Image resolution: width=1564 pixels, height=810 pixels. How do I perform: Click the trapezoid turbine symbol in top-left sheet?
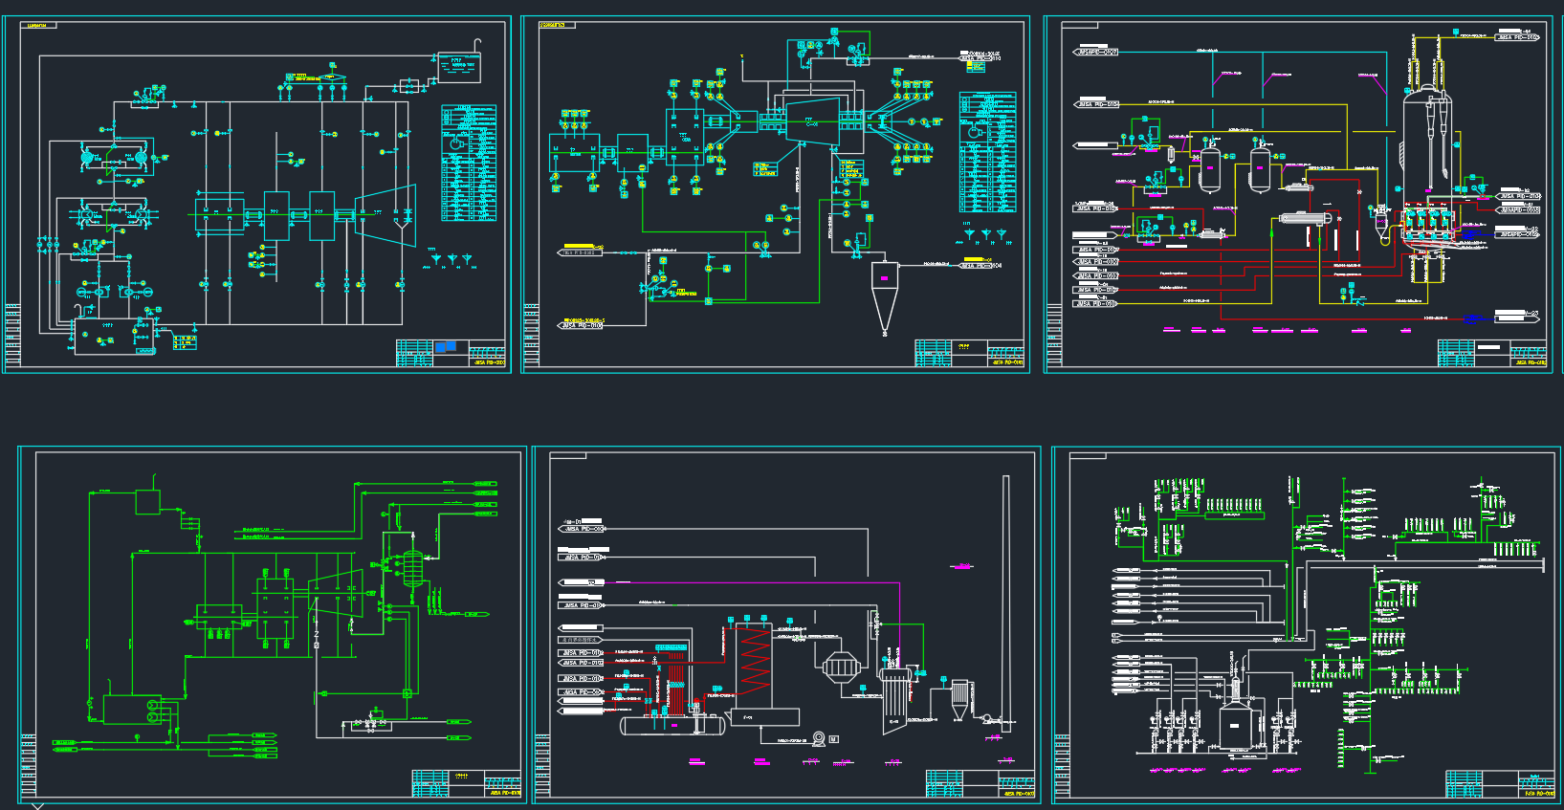coord(386,215)
